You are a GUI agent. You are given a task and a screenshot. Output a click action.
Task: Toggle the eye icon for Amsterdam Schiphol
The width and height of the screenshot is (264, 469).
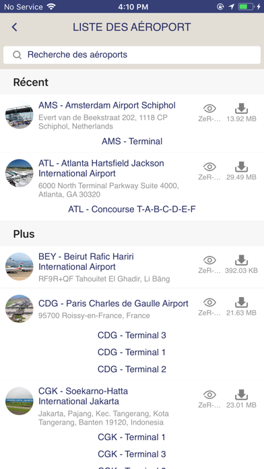209,108
